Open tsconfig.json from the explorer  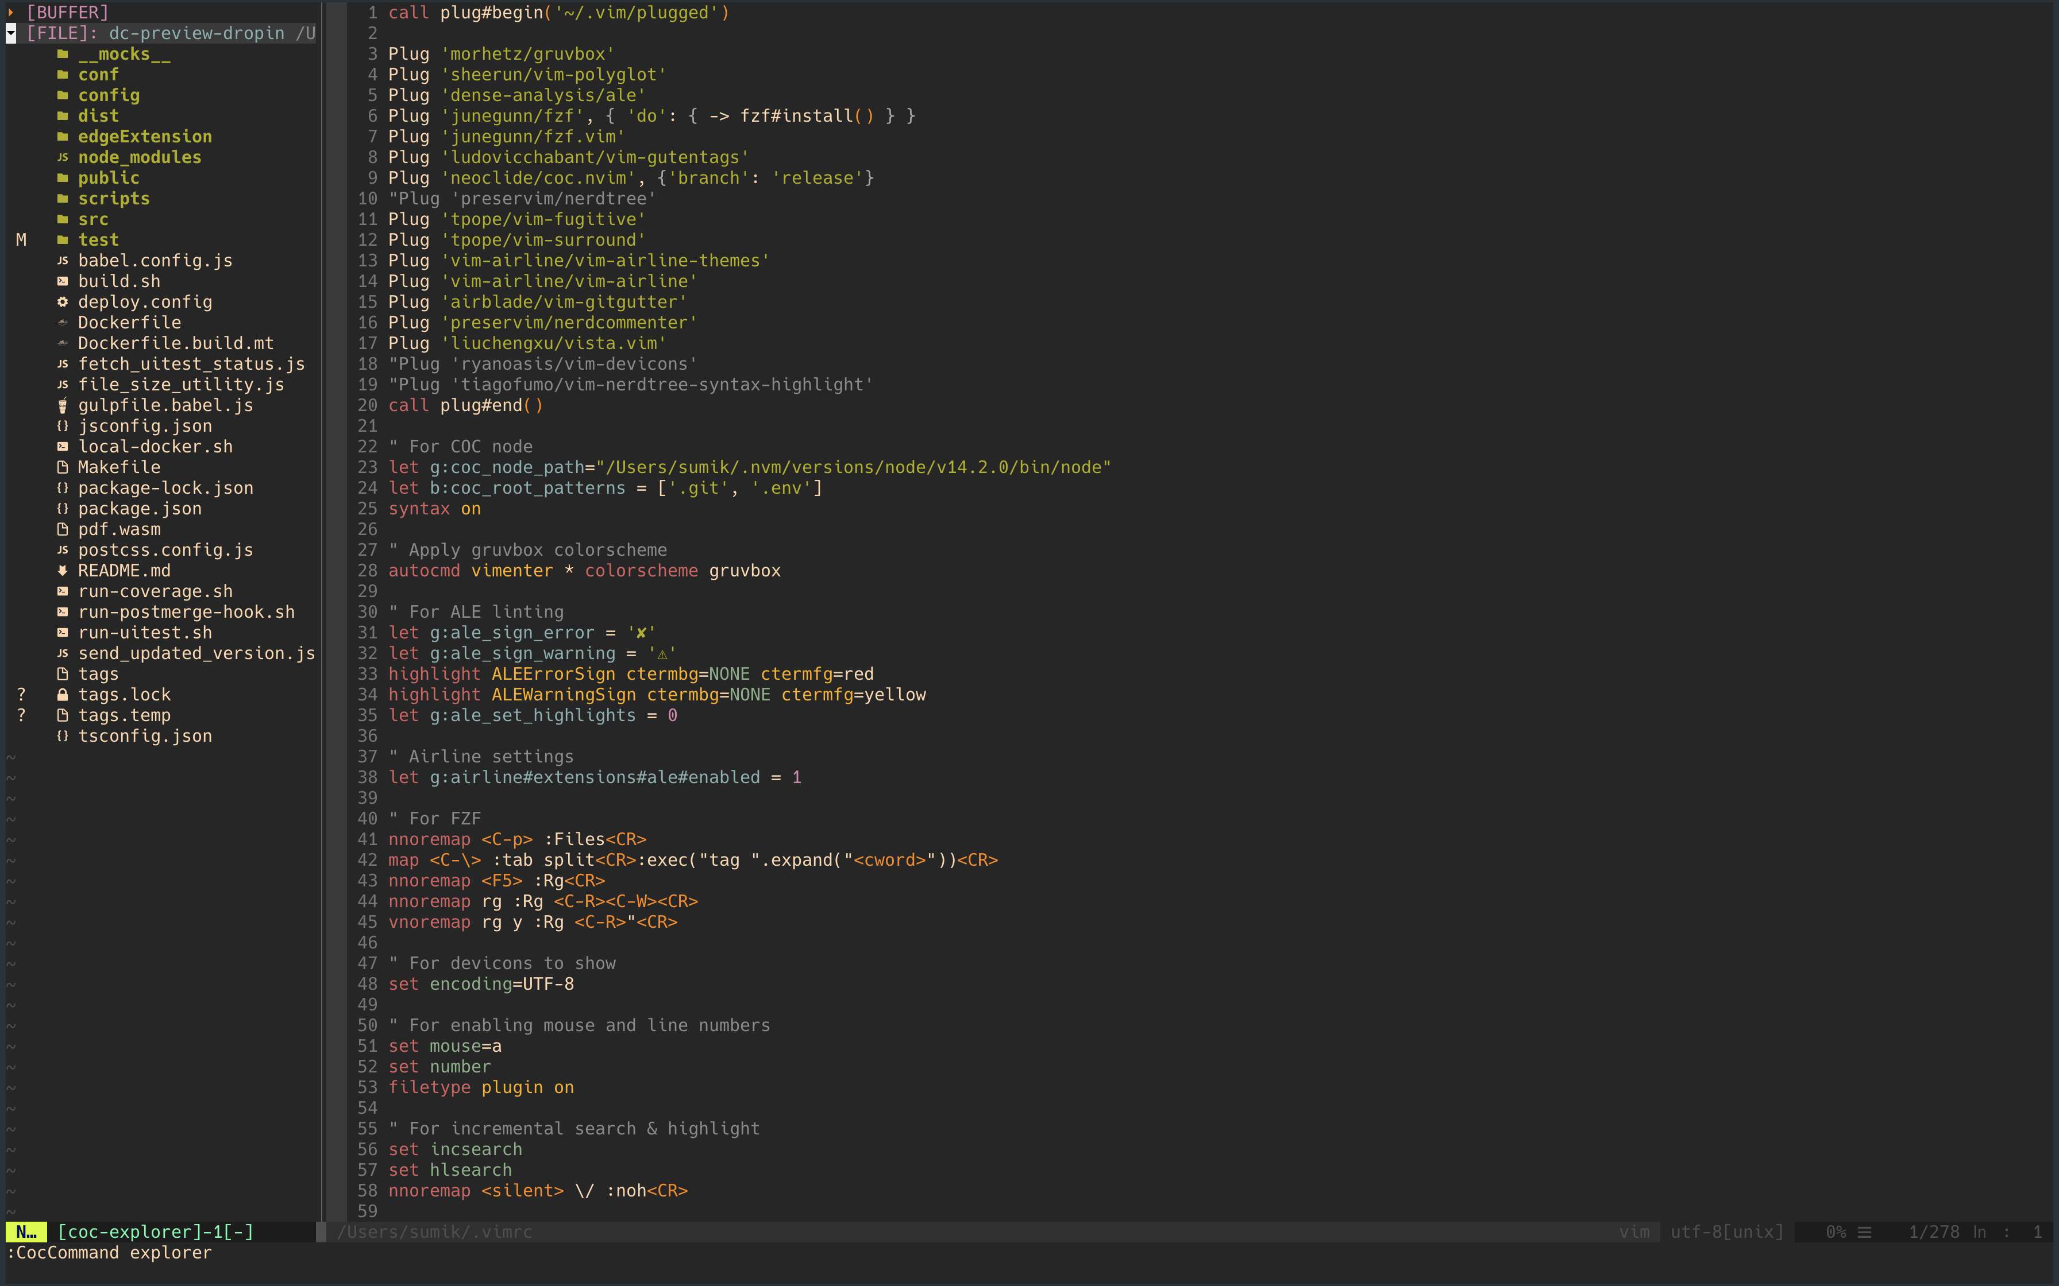(145, 735)
